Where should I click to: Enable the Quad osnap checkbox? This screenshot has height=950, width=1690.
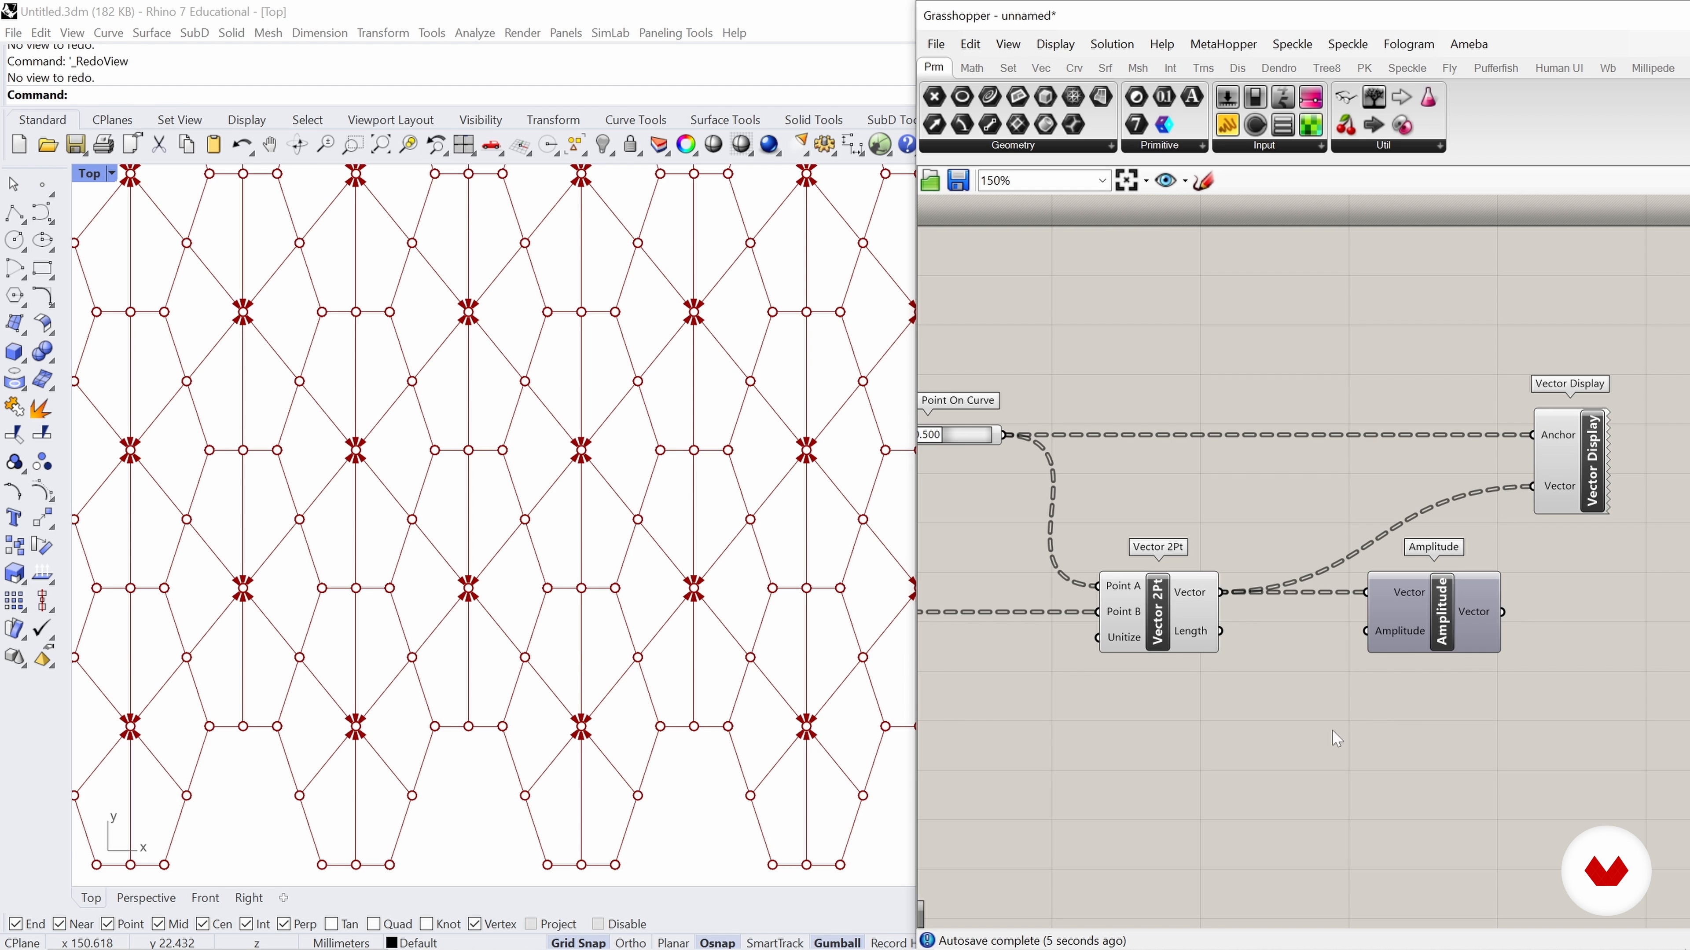pos(373,923)
